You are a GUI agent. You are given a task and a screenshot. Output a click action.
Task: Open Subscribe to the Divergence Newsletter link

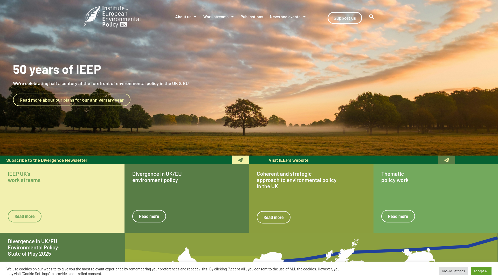pos(47,160)
